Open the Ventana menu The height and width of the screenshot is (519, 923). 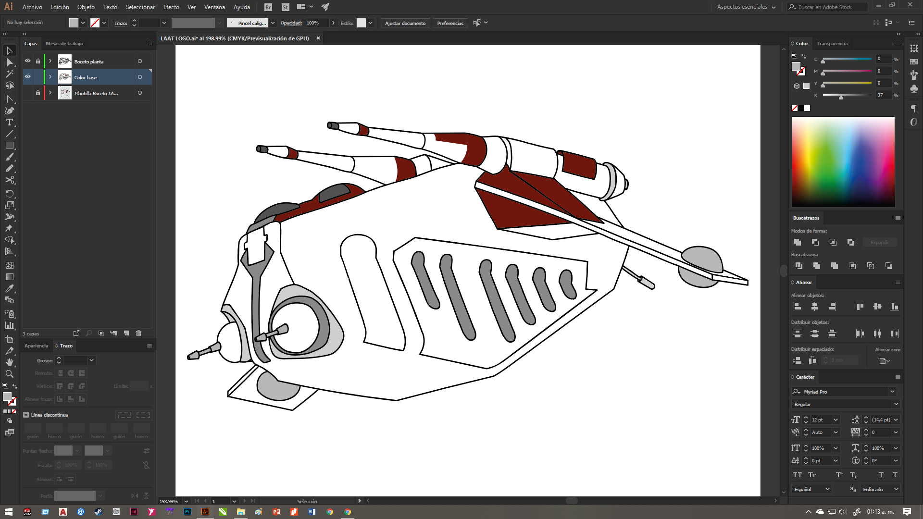coord(214,7)
